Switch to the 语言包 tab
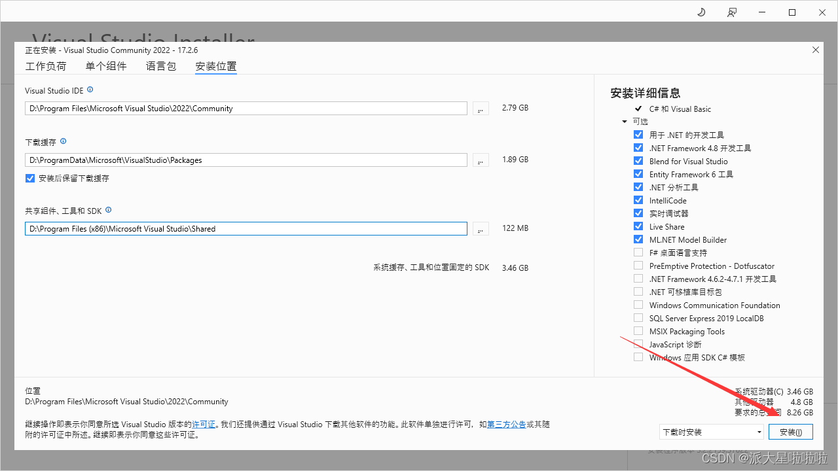The height and width of the screenshot is (471, 838). coord(161,66)
